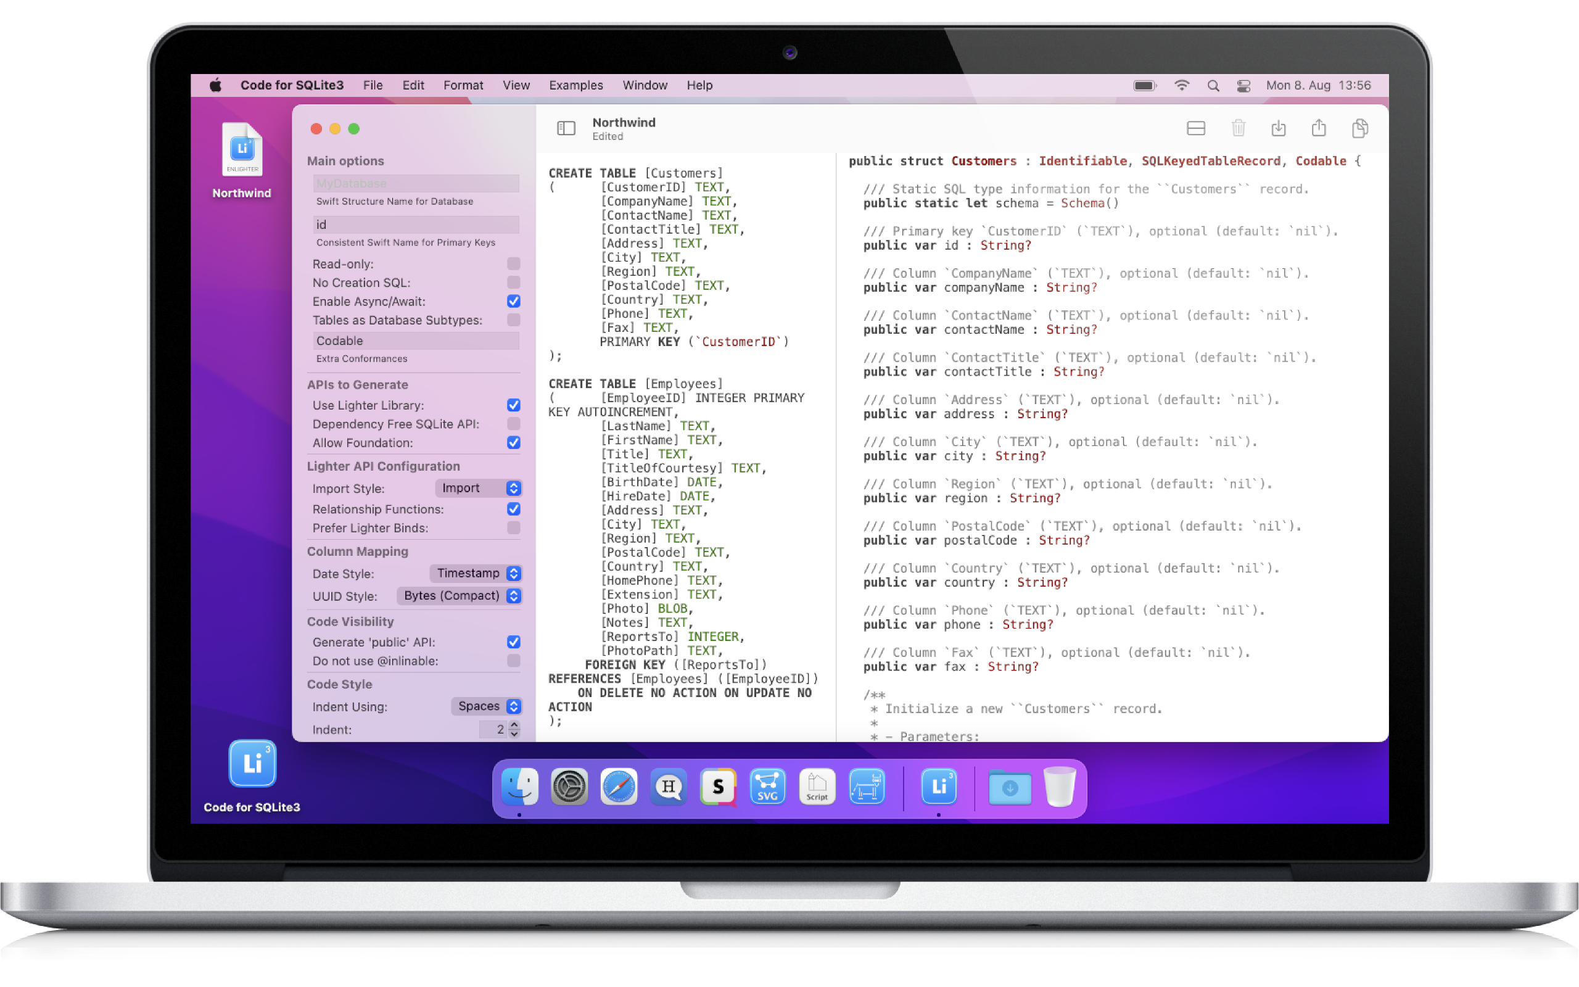Open the Import Style dropdown

pos(478,489)
